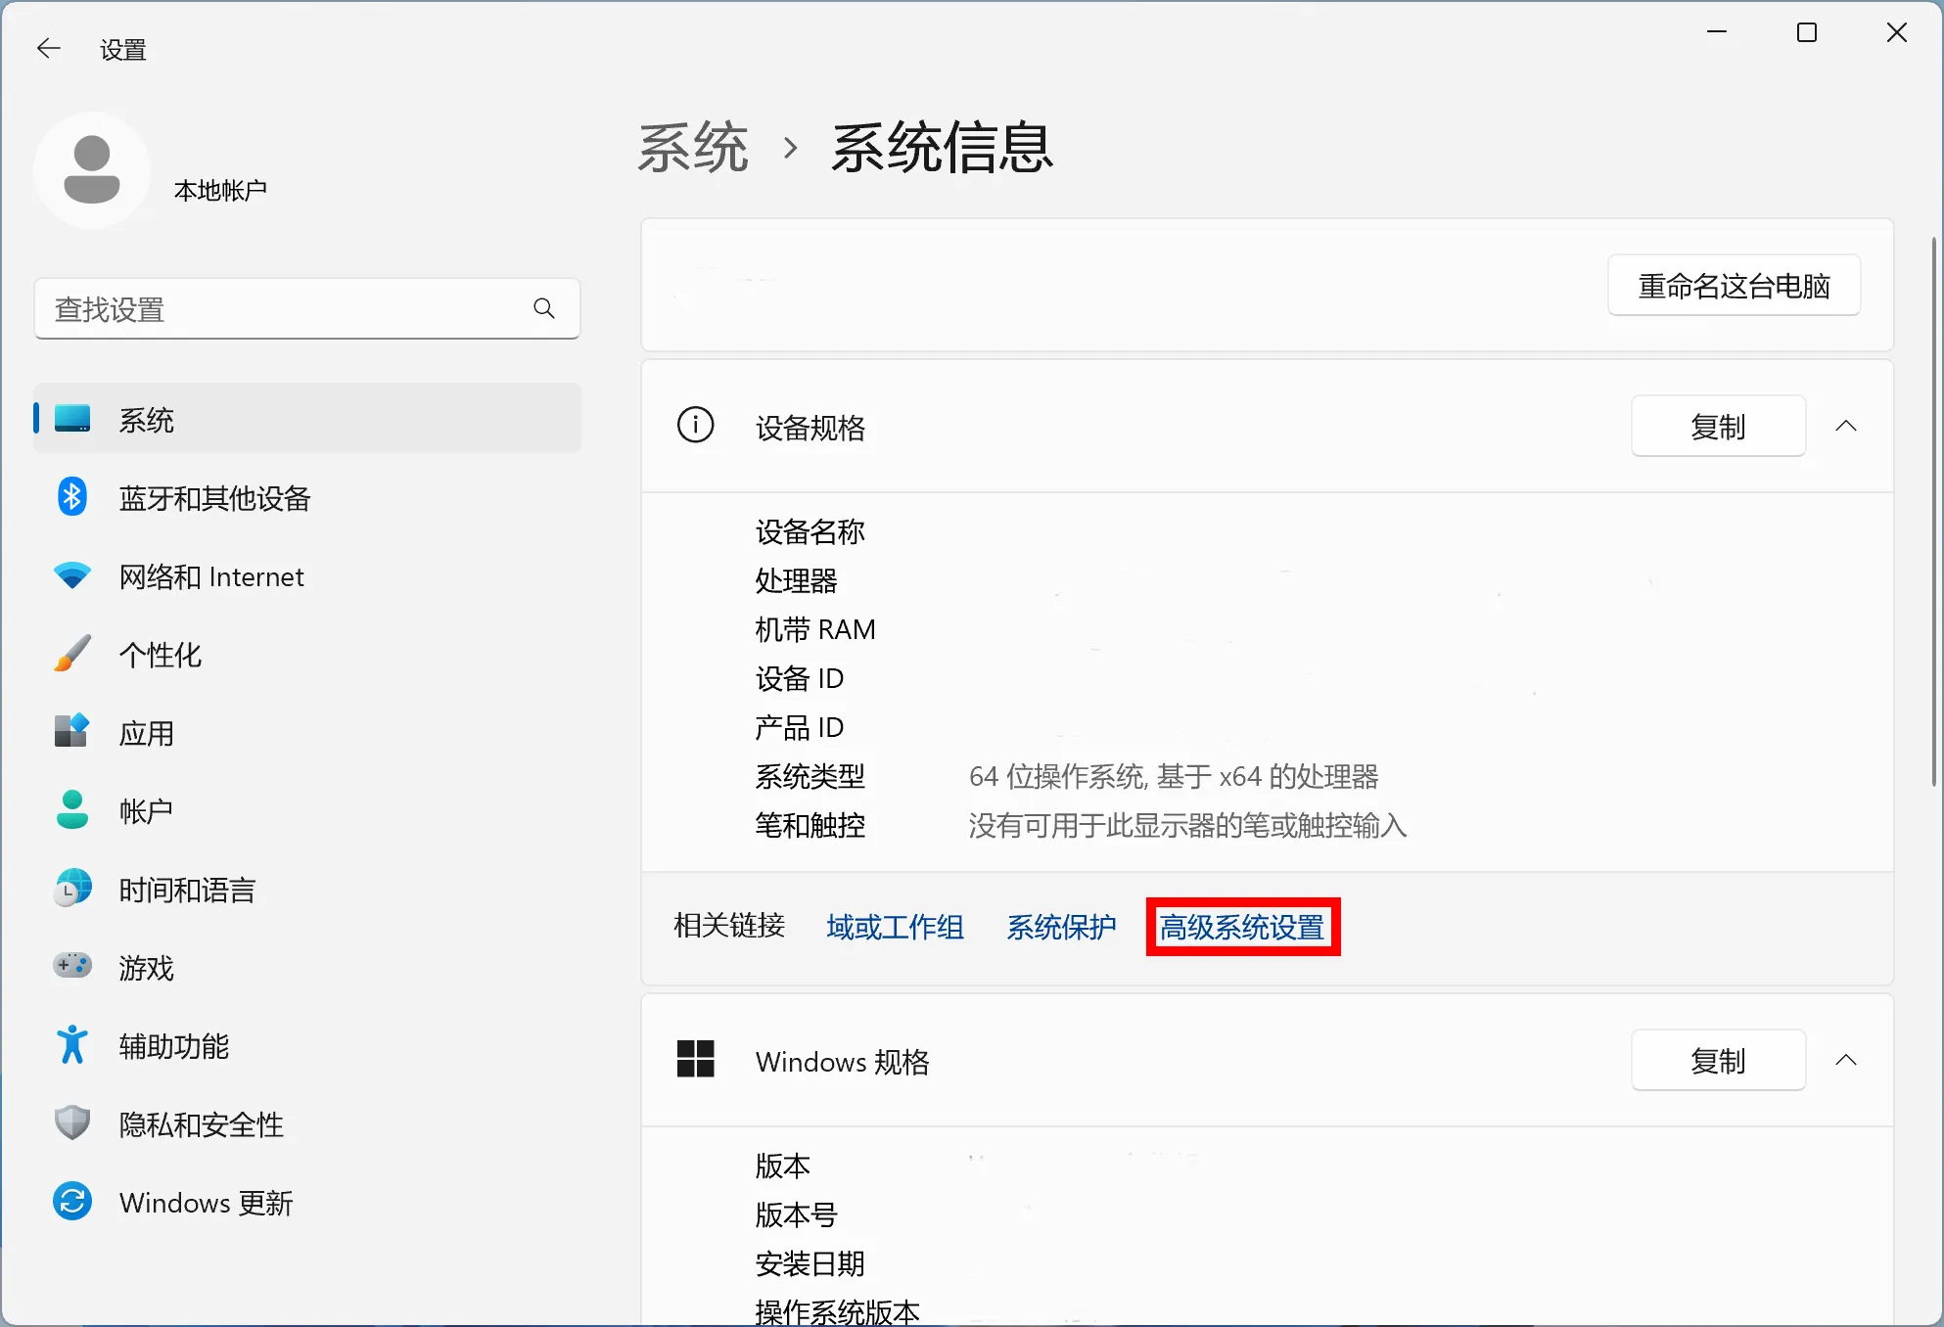
Task: Open 网络和 Internet settings page
Action: (307, 576)
